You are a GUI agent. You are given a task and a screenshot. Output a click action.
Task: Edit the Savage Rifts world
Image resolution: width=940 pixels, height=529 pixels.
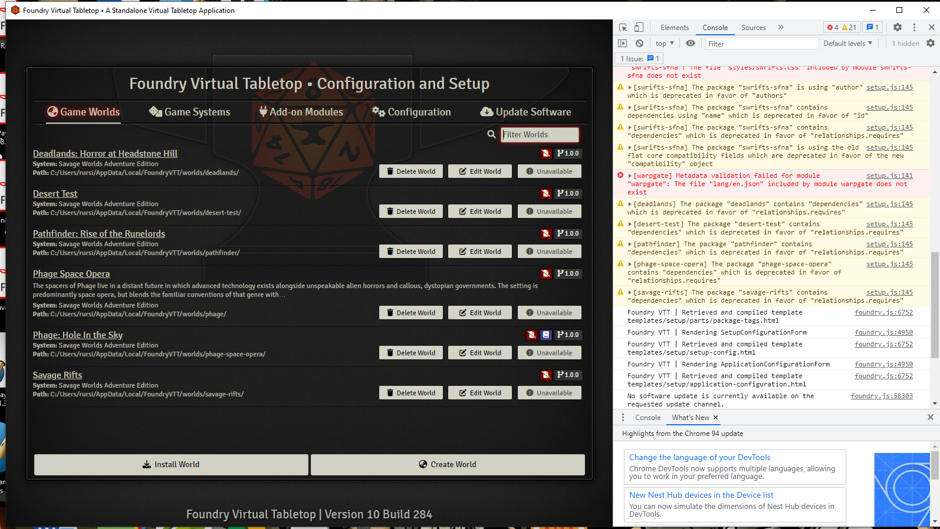pos(480,393)
